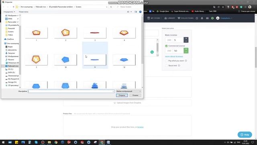Click the refresh button beside address bar
Image resolution: width=257 pixels, height=145 pixels.
click(111, 7)
